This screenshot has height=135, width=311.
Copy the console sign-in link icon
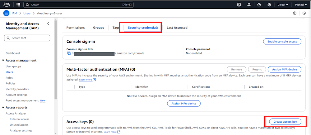point(69,53)
